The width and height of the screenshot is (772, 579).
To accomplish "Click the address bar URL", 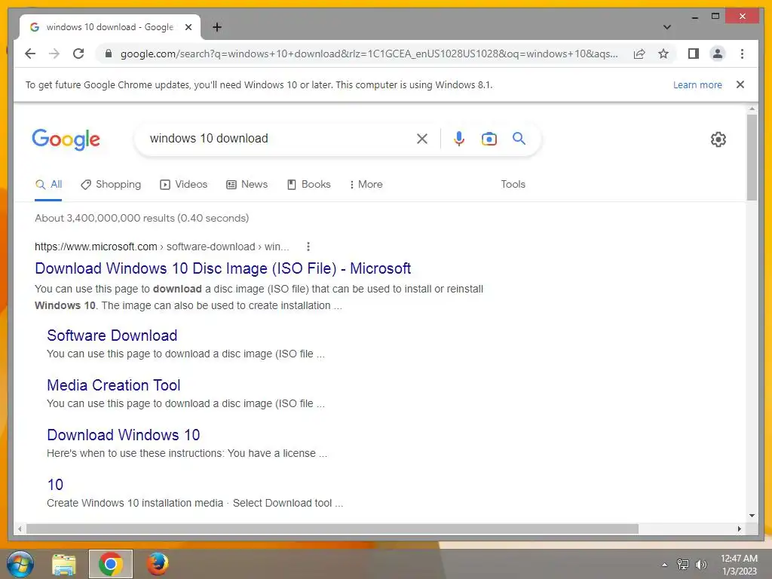I will coord(369,54).
